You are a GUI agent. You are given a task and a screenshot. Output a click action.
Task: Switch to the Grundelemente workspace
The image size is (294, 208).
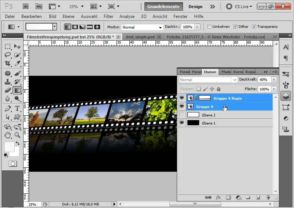[x=164, y=7]
